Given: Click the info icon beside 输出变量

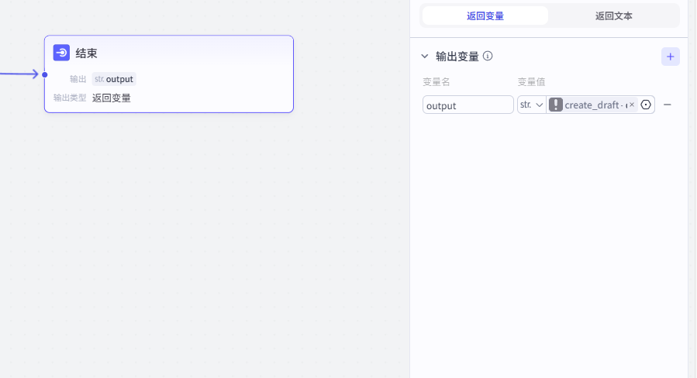Looking at the screenshot, I should [488, 57].
